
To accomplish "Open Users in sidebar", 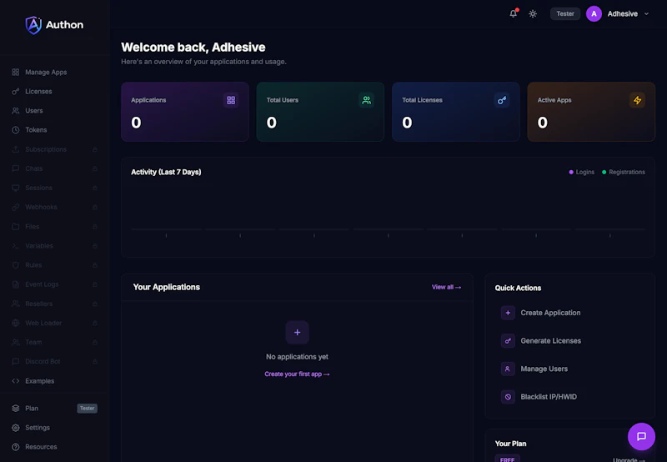I will (x=54, y=111).
